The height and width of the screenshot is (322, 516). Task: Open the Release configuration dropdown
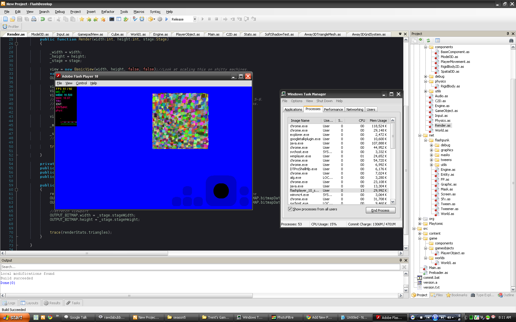(x=195, y=19)
